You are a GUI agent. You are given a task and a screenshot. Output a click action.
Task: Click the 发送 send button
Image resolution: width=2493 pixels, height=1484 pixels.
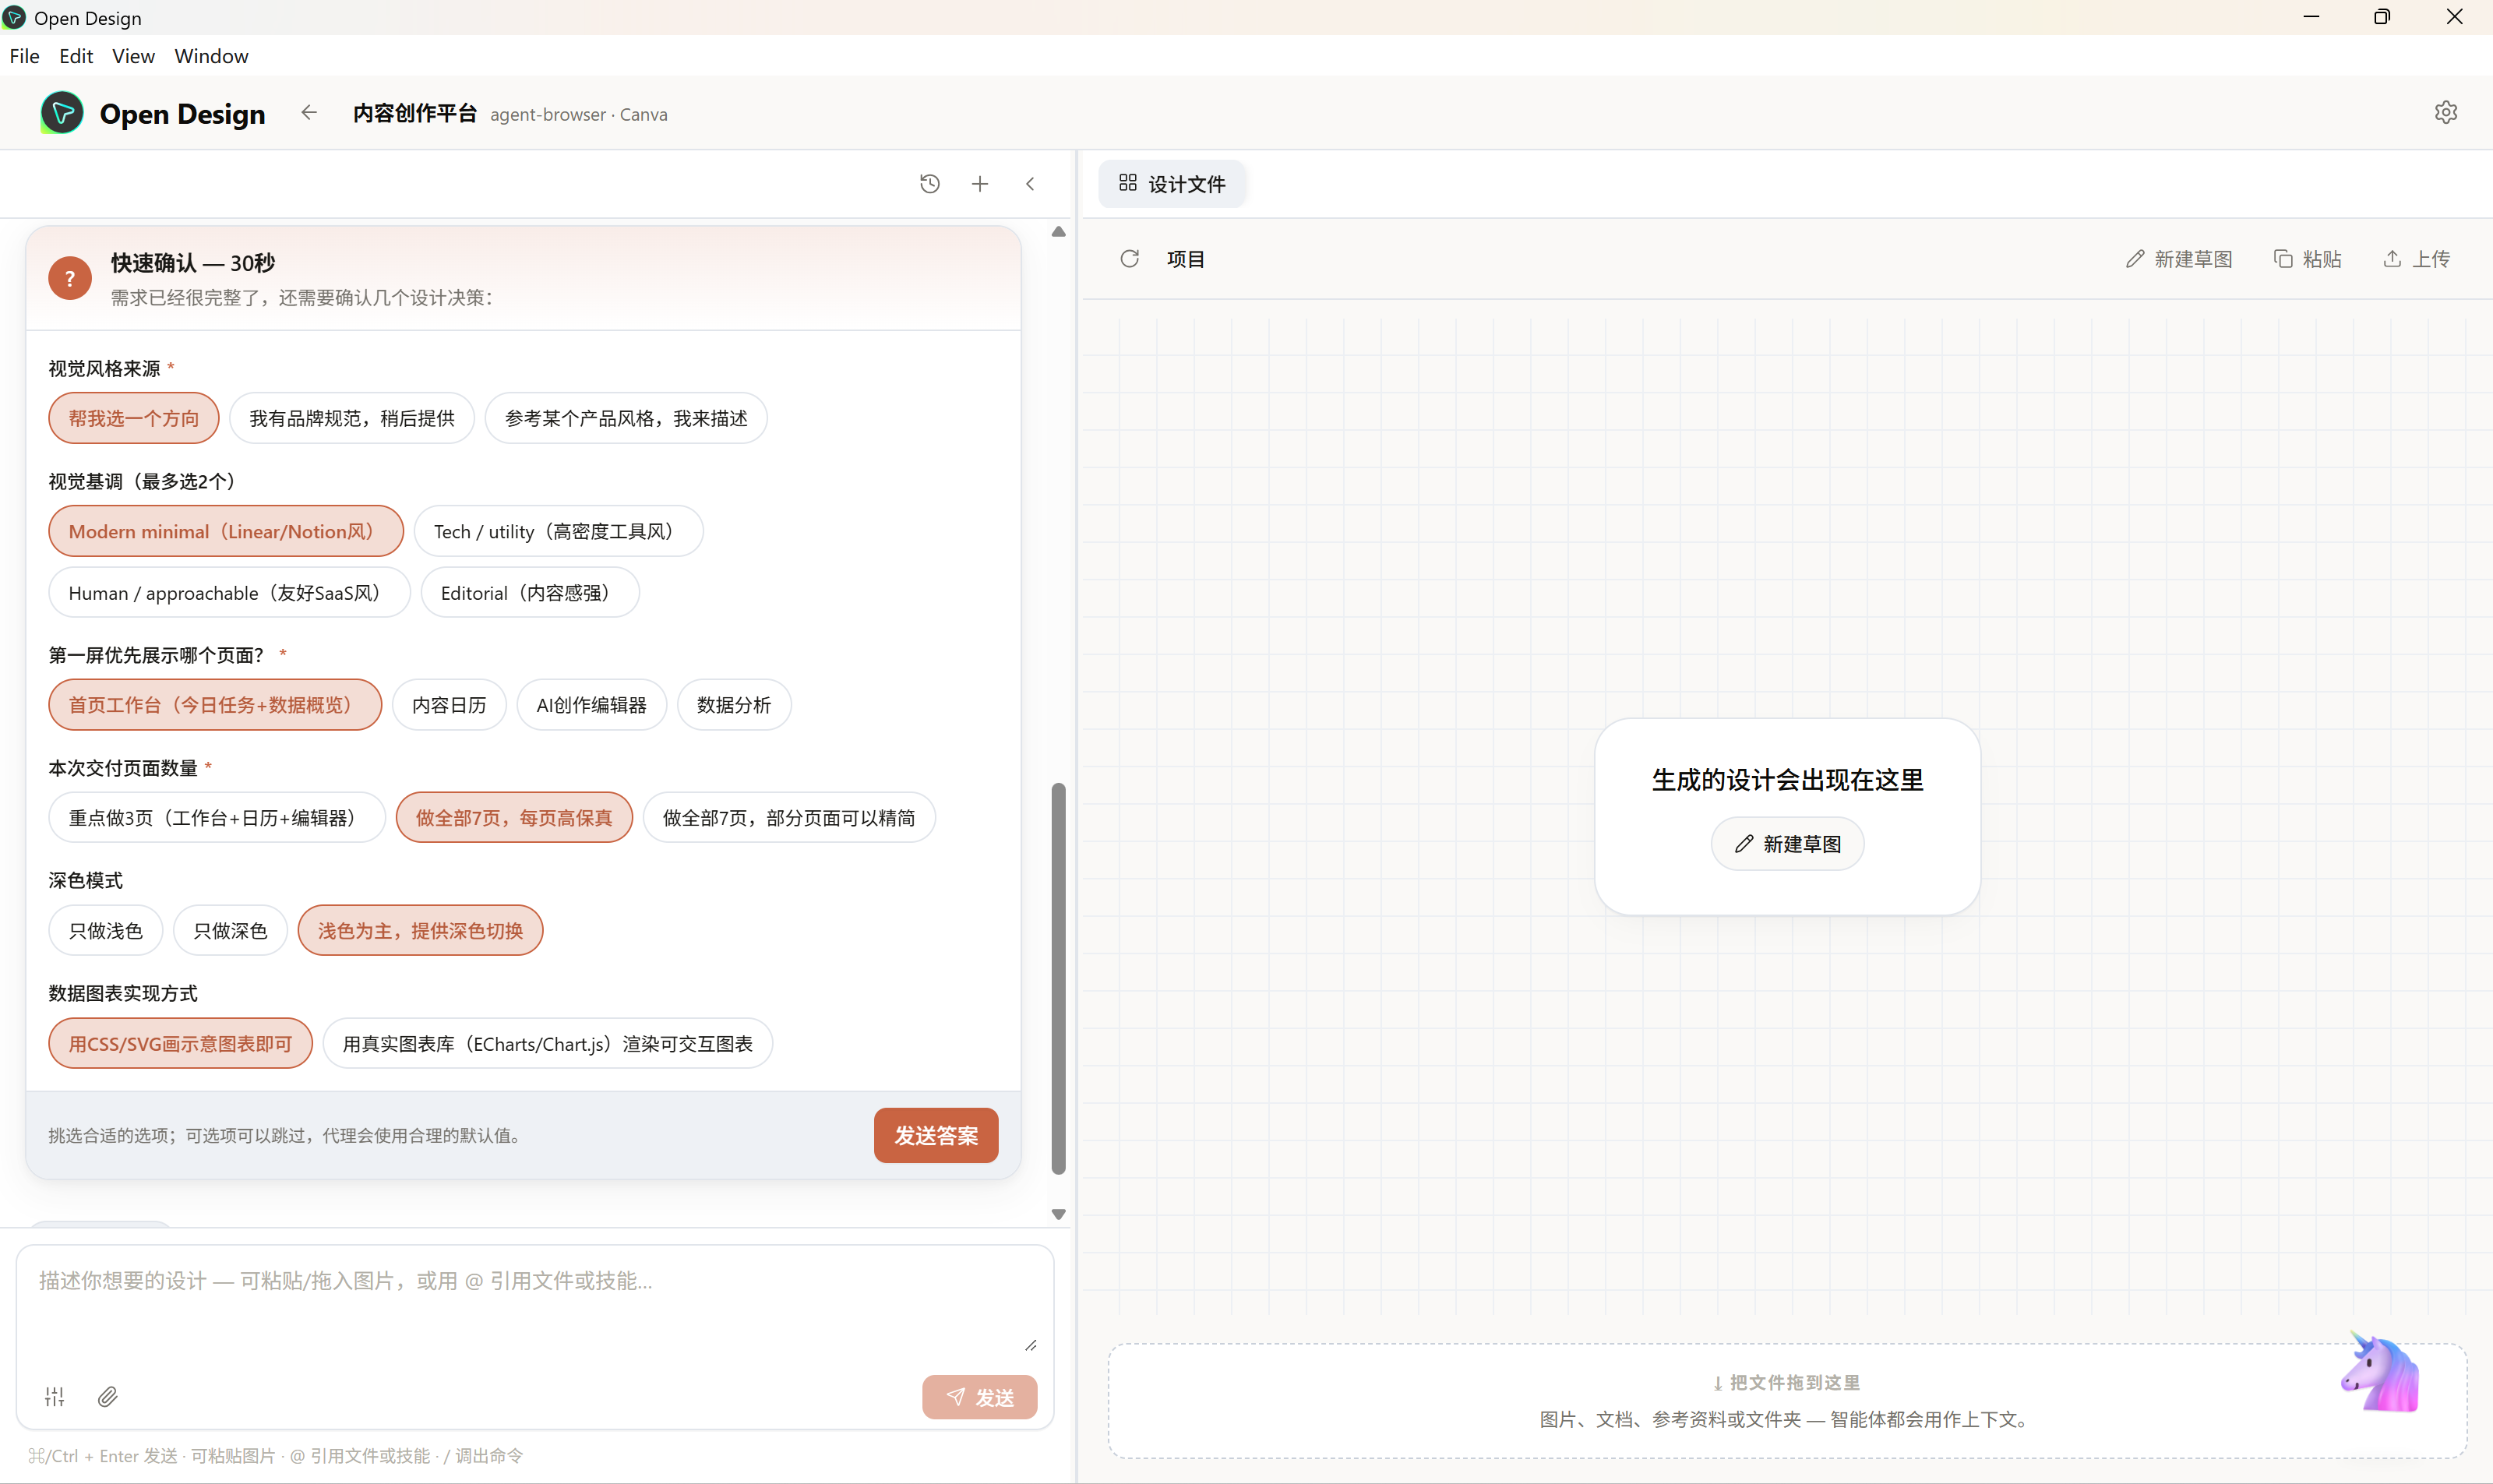tap(980, 1397)
